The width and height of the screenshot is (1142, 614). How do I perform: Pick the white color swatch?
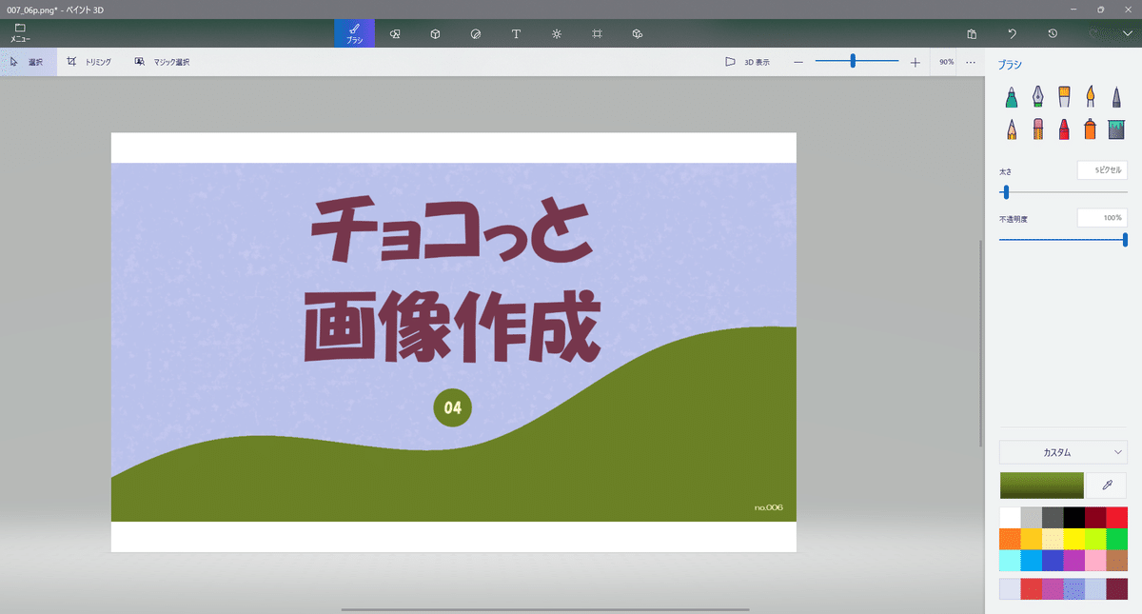pyautogui.click(x=1010, y=518)
